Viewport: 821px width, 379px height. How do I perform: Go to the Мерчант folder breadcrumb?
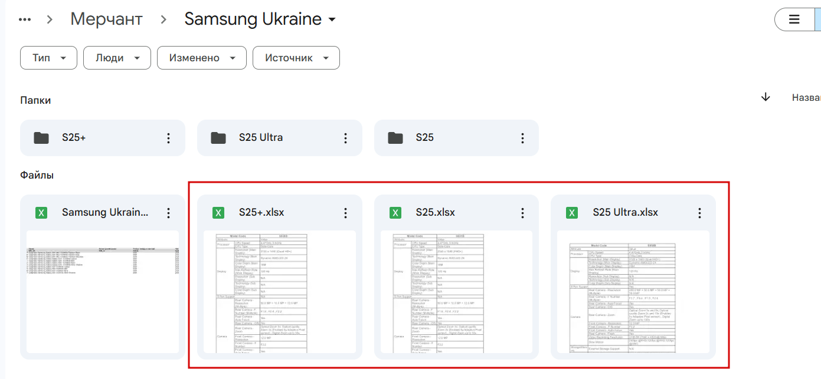(107, 19)
